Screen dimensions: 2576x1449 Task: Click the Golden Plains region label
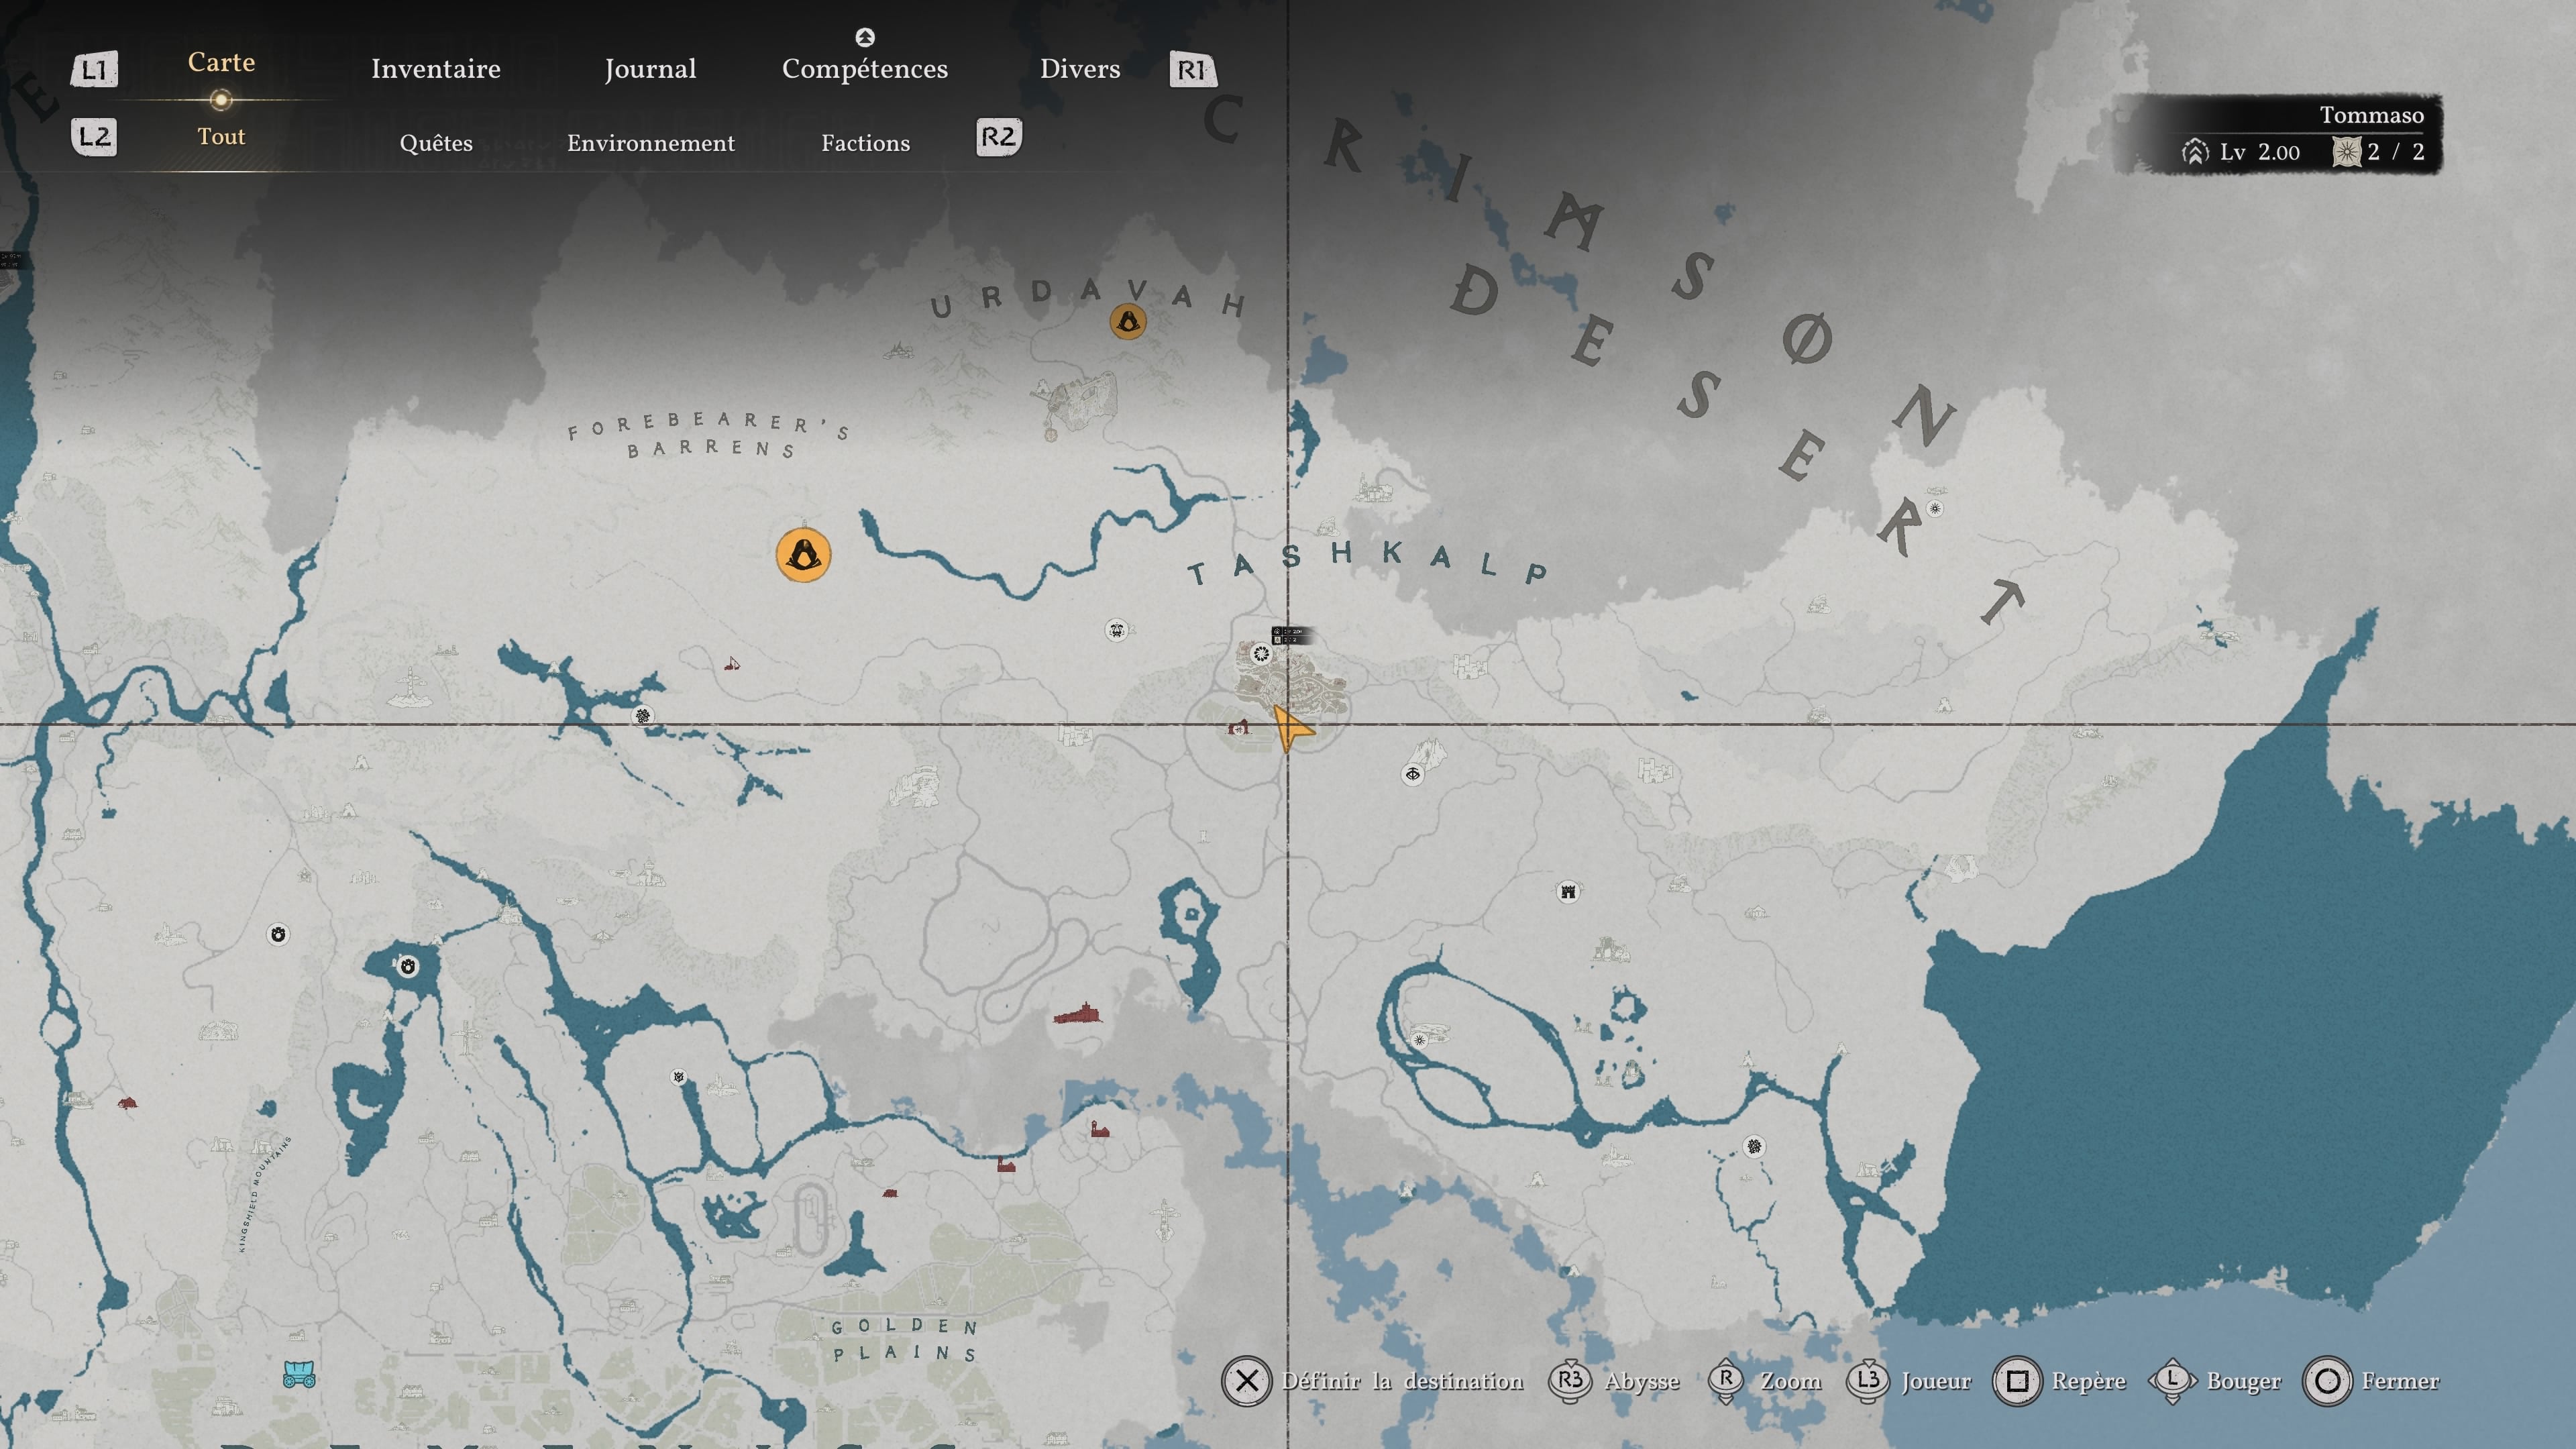[904, 1340]
